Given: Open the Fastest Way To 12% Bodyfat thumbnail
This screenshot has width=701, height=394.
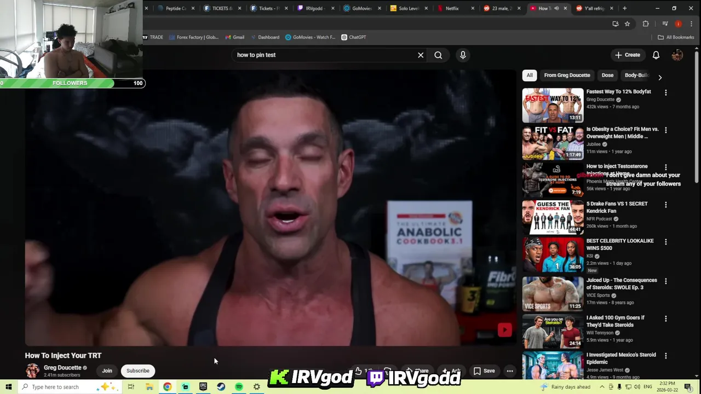Looking at the screenshot, I should [553, 106].
